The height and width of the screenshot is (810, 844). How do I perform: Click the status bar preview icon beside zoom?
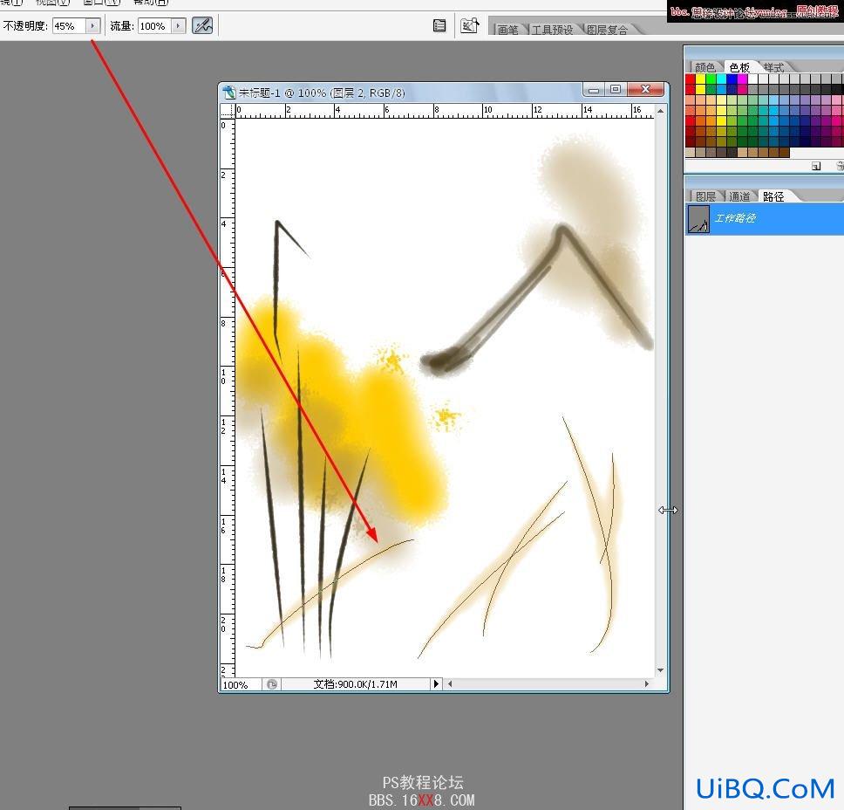point(272,684)
